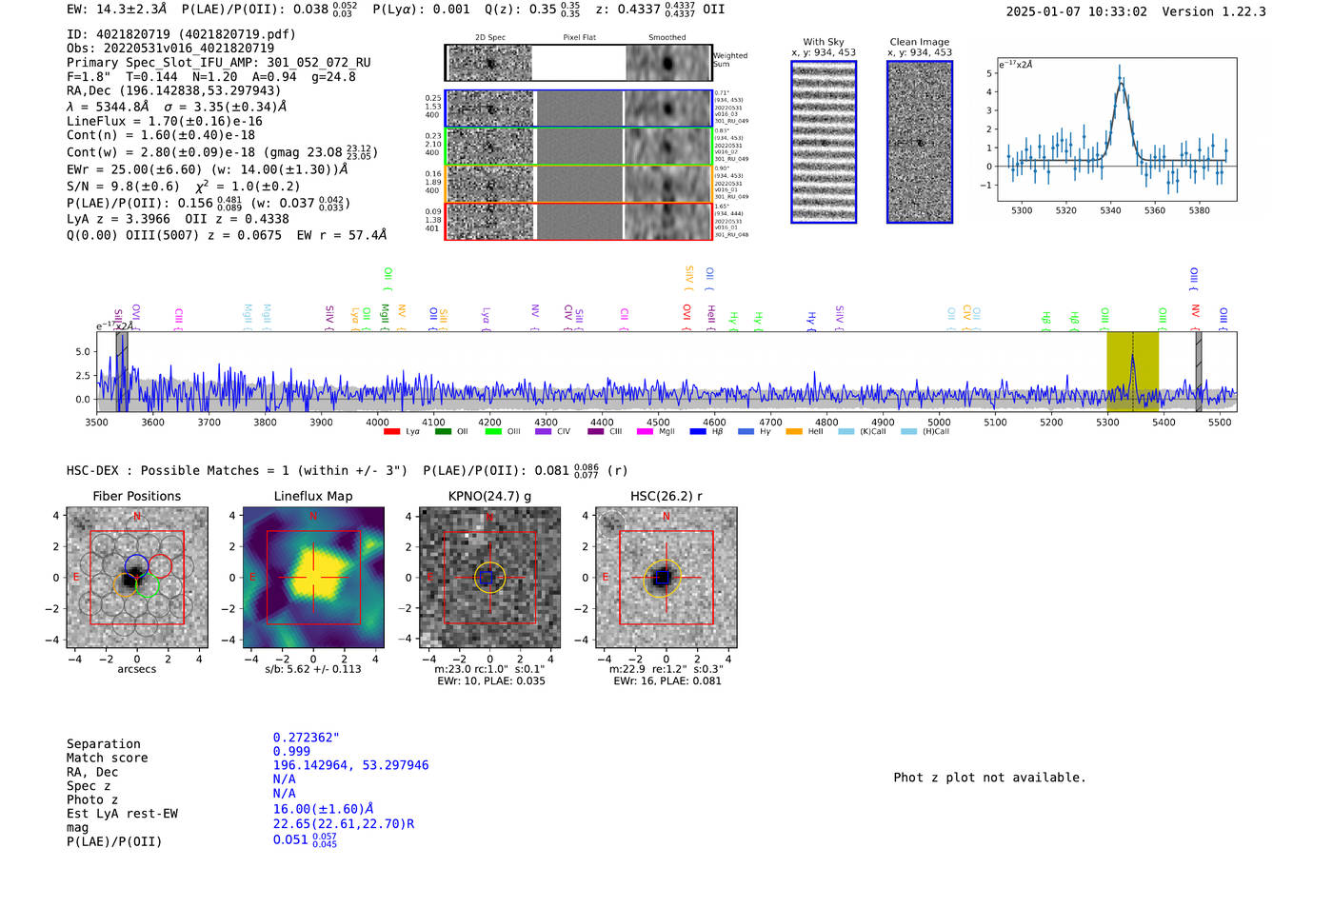Click the (K)CaII light blue legend swatch
Screen dimensions: 1333x907
pos(846,432)
